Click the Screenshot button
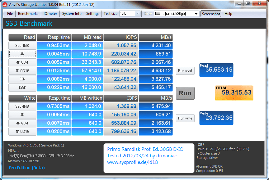Viewport: 269px width, 180px height. [x=211, y=14]
